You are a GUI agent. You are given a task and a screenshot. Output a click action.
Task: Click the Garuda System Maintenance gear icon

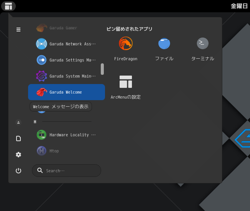point(42,76)
